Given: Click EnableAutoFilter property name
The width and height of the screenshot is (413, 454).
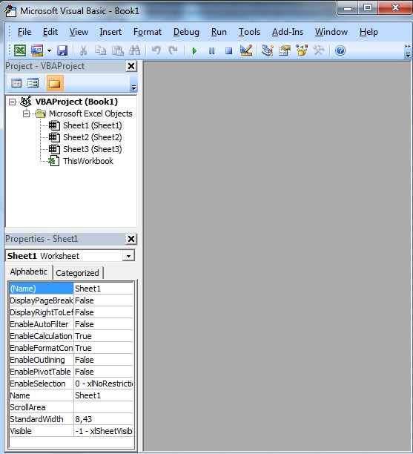Looking at the screenshot, I should [x=42, y=324].
